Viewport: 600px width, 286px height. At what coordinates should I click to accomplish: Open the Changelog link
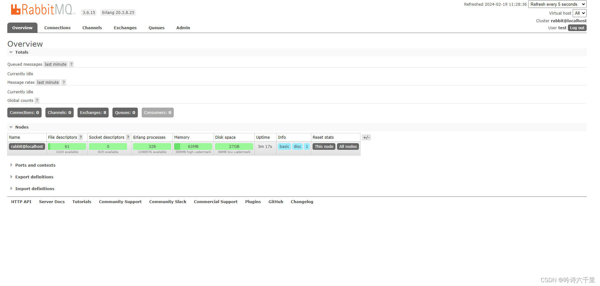tap(302, 202)
